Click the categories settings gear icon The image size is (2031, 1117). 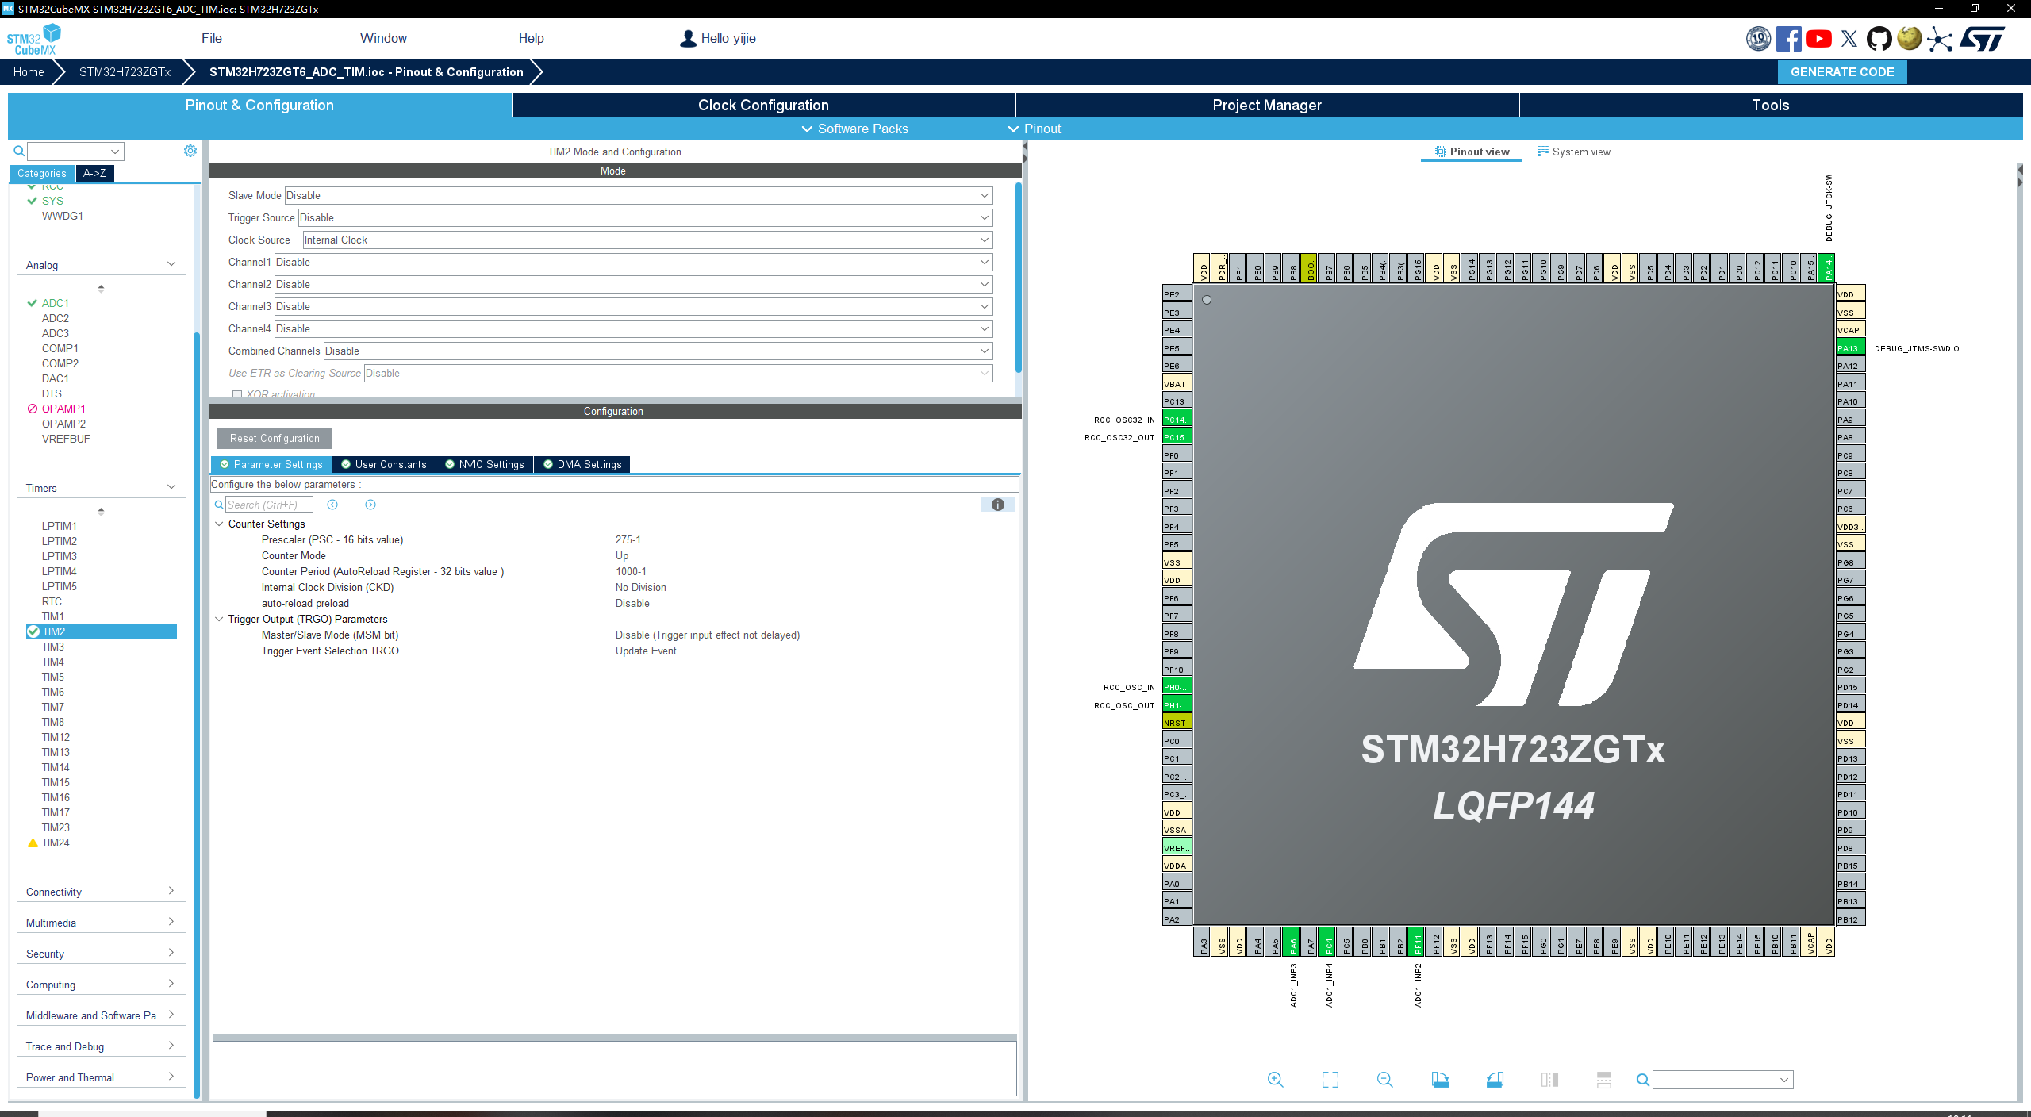pos(190,151)
